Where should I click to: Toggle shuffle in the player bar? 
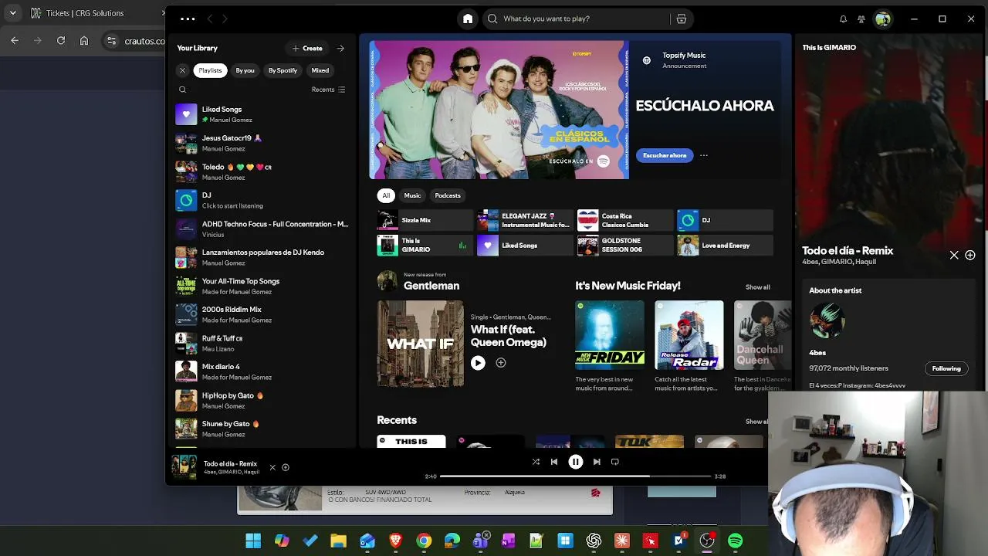click(536, 462)
